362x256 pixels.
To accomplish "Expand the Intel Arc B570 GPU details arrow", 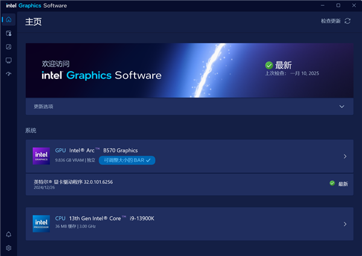I will tap(345, 157).
